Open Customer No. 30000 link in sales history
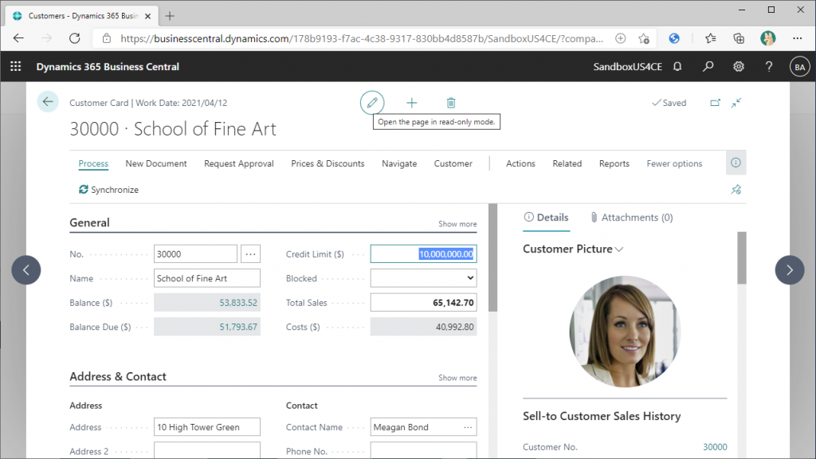The image size is (816, 459). [x=715, y=447]
